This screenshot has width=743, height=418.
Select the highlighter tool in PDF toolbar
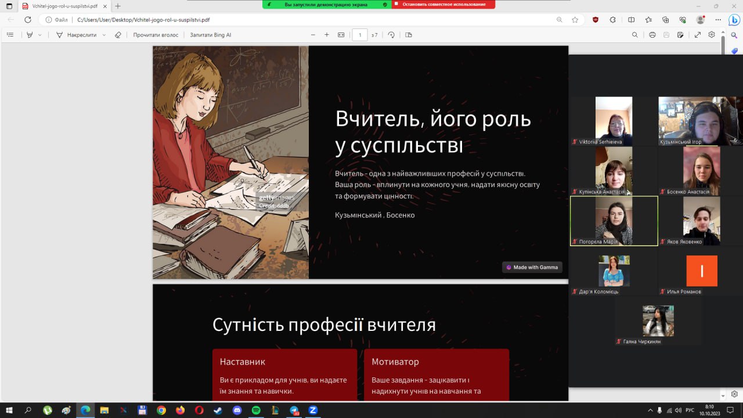click(x=30, y=35)
